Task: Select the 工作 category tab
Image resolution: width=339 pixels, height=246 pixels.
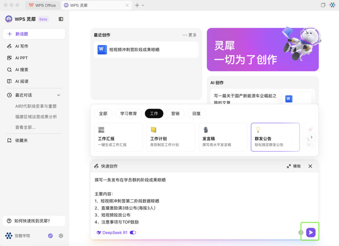Action: 154,114
